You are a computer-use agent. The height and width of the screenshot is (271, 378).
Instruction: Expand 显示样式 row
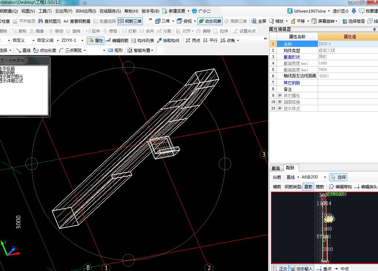280,109
